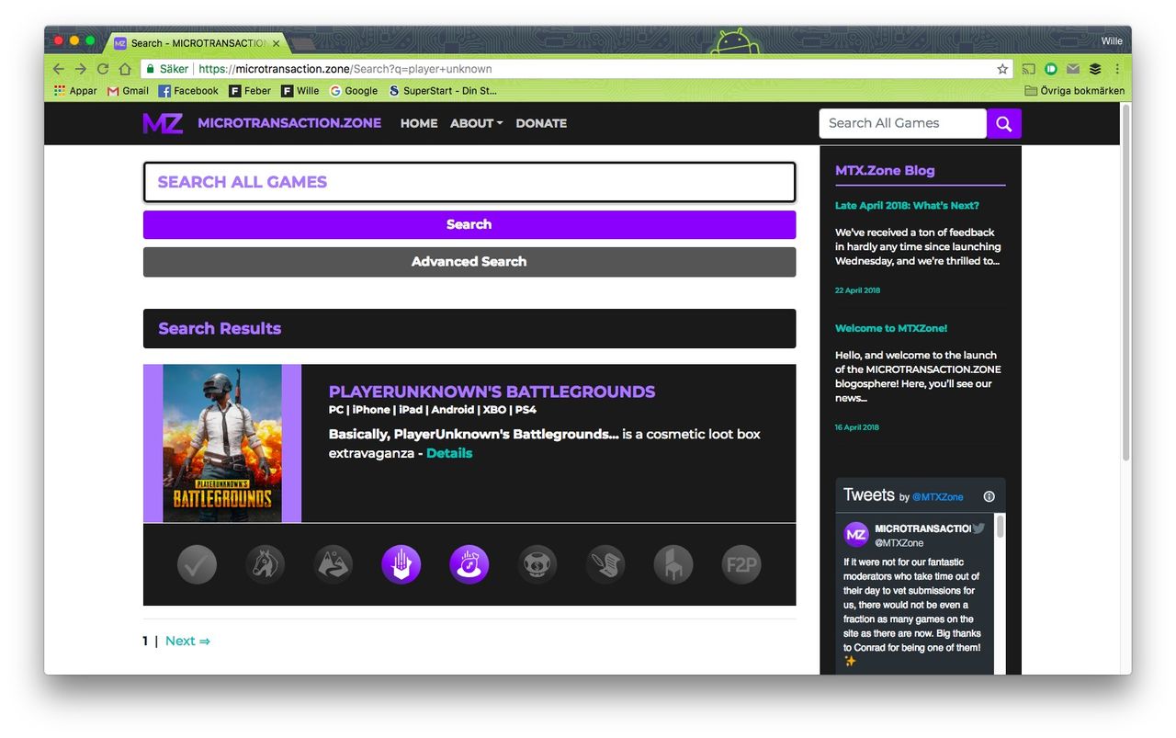
Task: Click the Tweets widget info icon
Action: [989, 496]
